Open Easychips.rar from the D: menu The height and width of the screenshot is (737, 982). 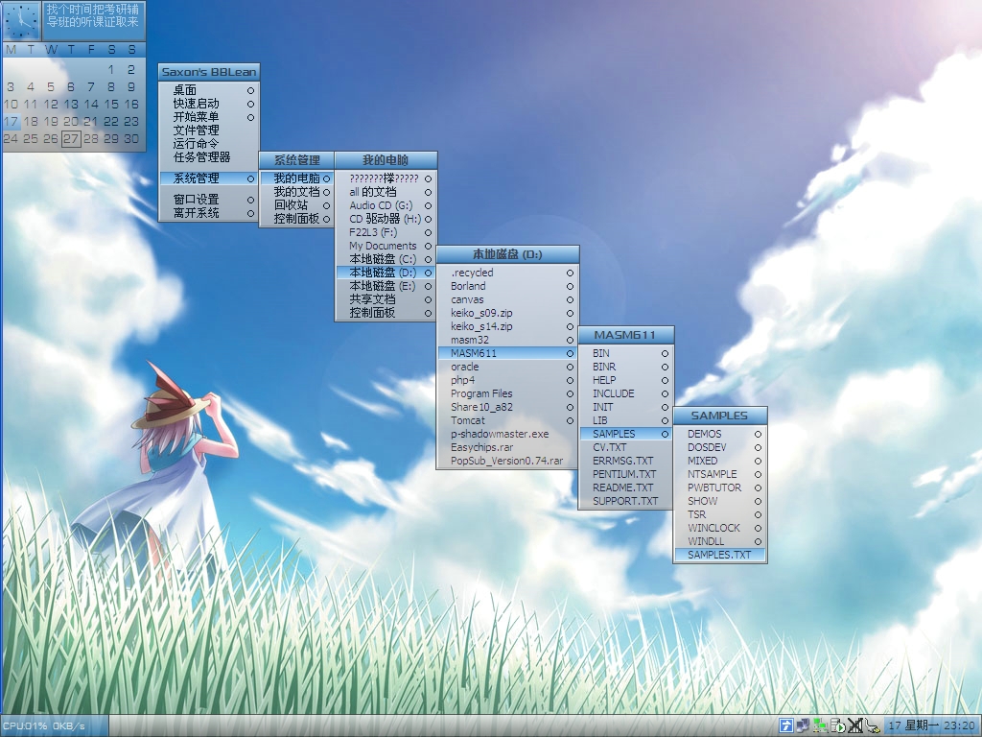tap(507, 447)
